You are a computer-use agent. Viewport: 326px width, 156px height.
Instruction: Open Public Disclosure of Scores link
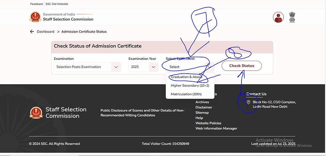click(x=142, y=113)
